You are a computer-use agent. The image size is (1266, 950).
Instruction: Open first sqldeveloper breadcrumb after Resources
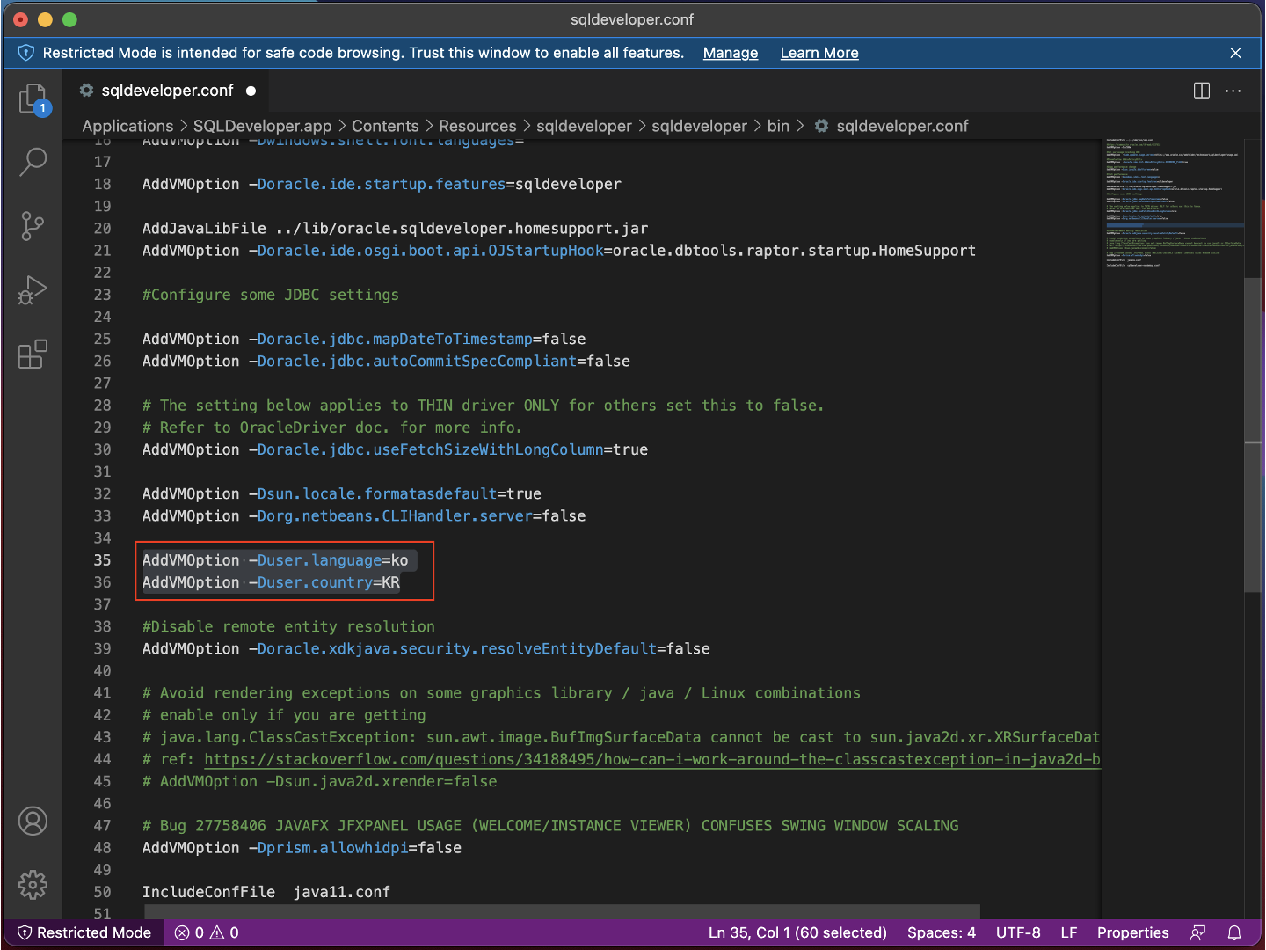click(584, 126)
